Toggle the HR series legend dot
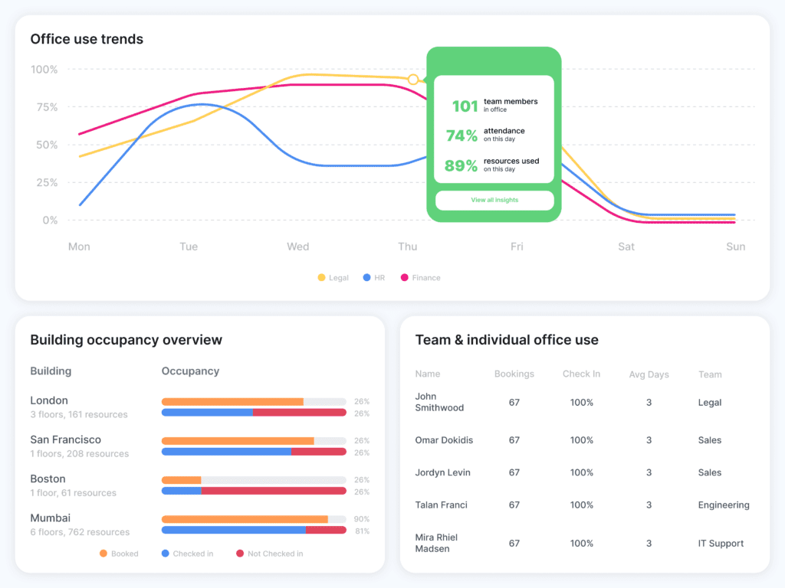This screenshot has width=785, height=588. (x=367, y=278)
